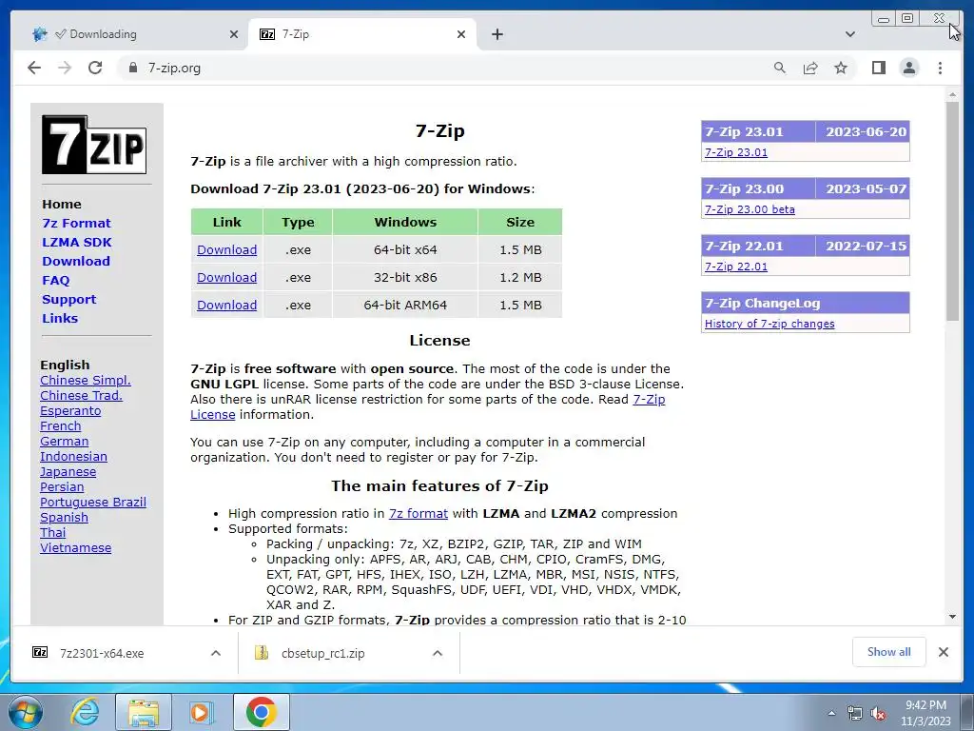
Task: Download the 32-bit x86 installer
Action: pos(226,277)
